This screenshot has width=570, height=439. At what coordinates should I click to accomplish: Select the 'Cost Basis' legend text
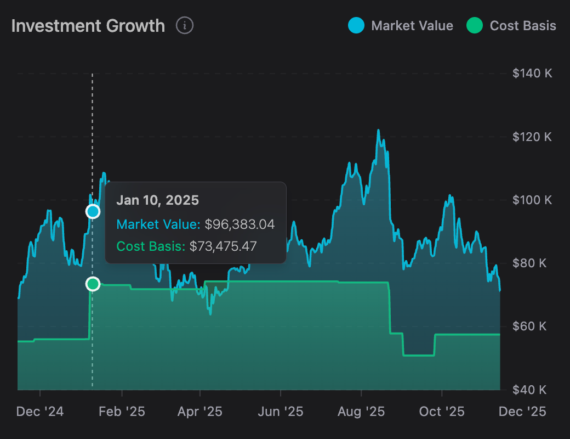[x=525, y=25]
